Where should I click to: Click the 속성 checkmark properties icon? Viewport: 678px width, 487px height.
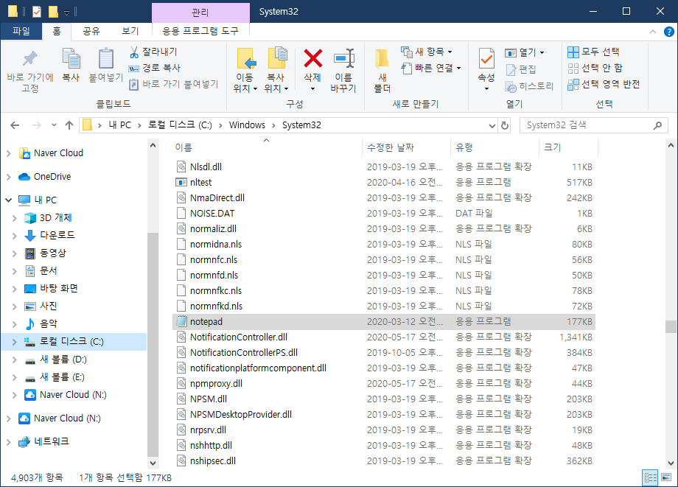[486, 58]
